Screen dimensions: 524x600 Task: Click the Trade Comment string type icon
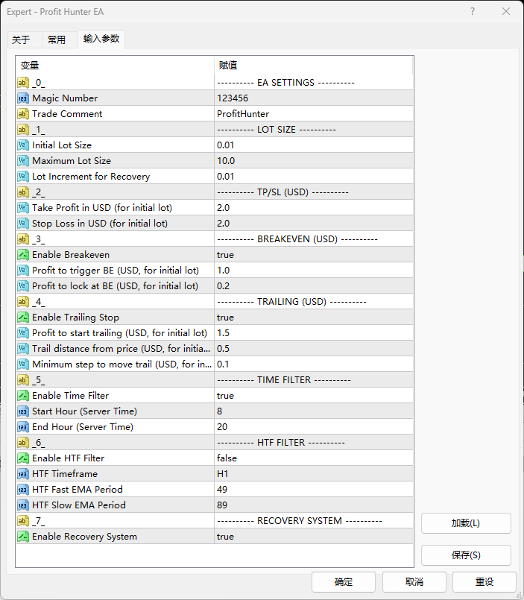(x=23, y=114)
